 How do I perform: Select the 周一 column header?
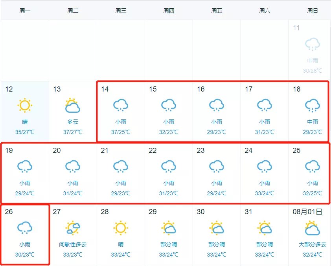pos(25,11)
